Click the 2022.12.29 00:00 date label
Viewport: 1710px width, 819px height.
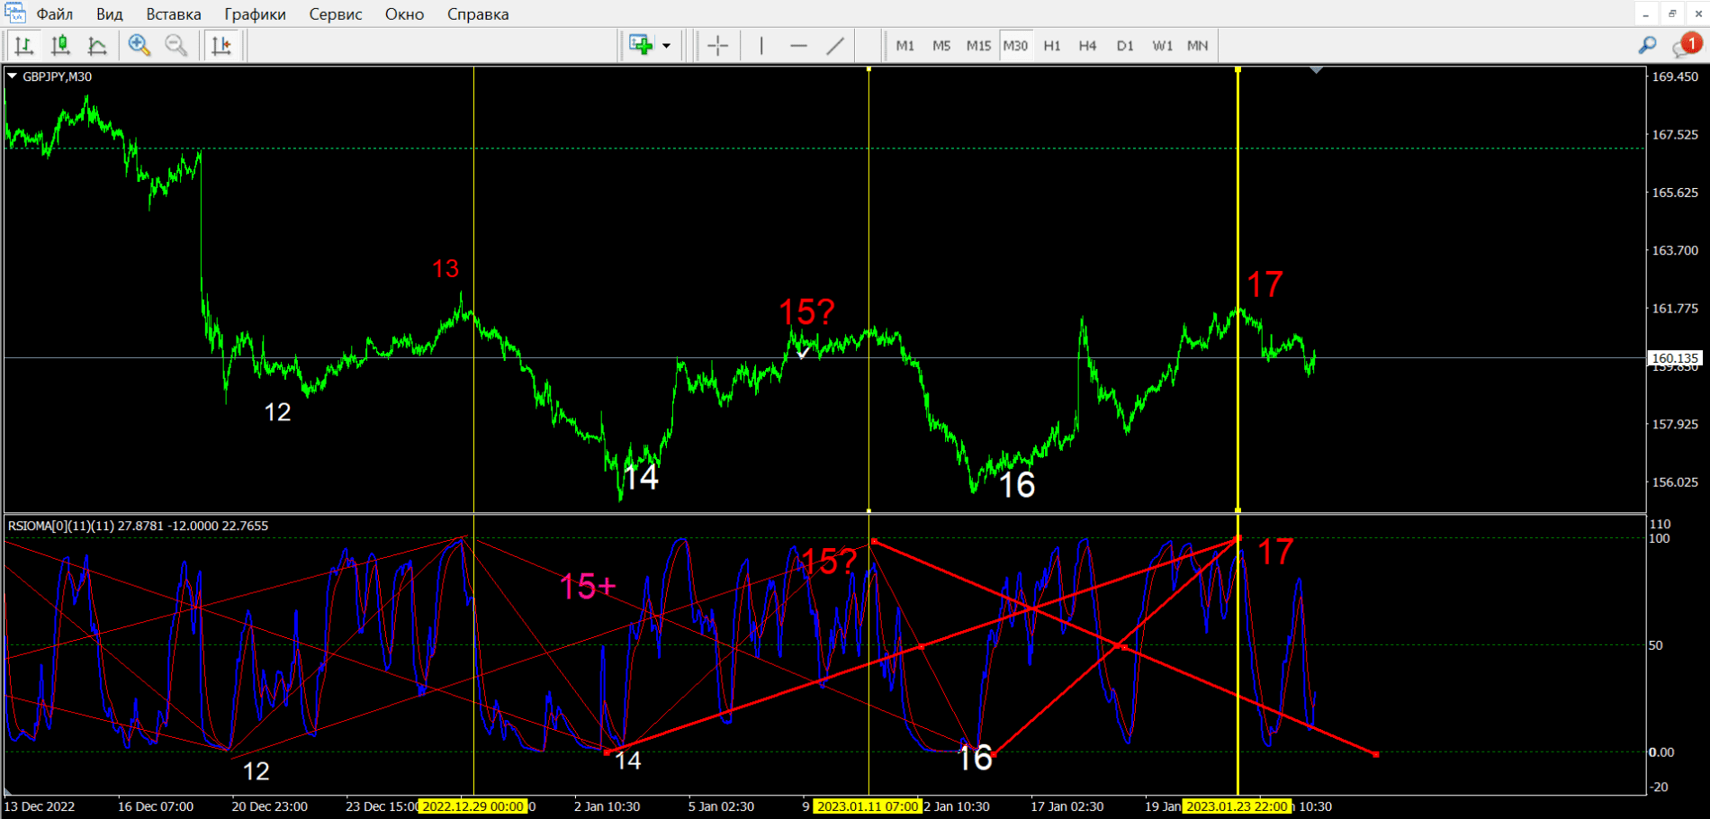473,806
